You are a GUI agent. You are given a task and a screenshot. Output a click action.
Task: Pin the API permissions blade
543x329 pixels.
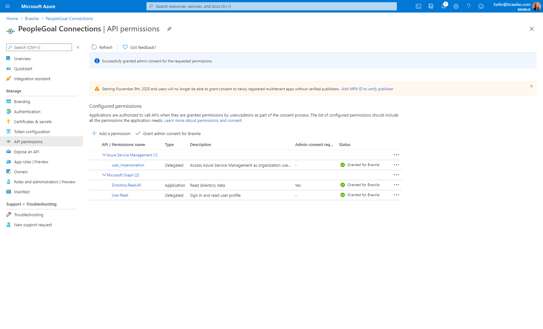[169, 29]
